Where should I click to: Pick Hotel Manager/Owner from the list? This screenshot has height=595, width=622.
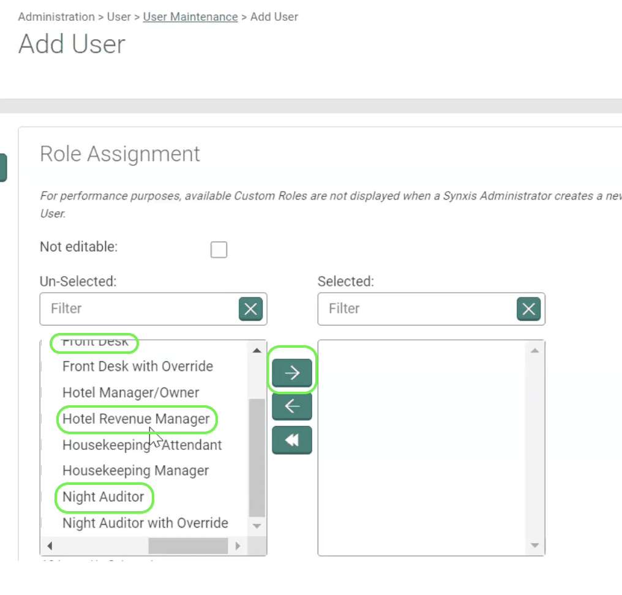130,393
